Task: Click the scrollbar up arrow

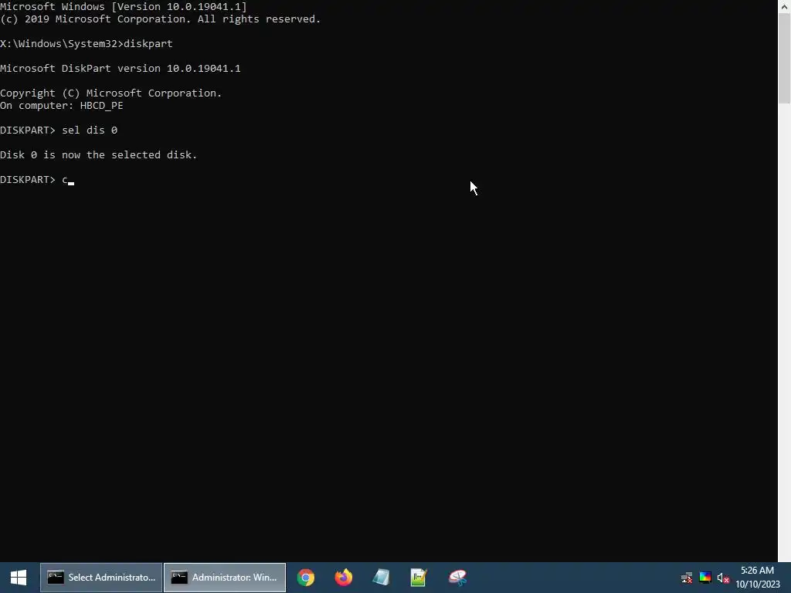Action: [785, 6]
